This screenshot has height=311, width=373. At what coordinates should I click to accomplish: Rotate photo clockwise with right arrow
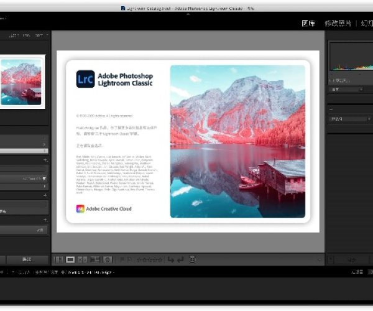coord(180,259)
